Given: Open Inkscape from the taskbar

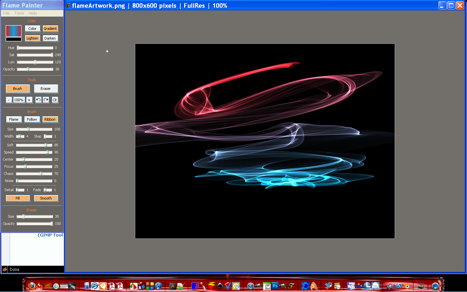Looking at the screenshot, I should pos(220,286).
